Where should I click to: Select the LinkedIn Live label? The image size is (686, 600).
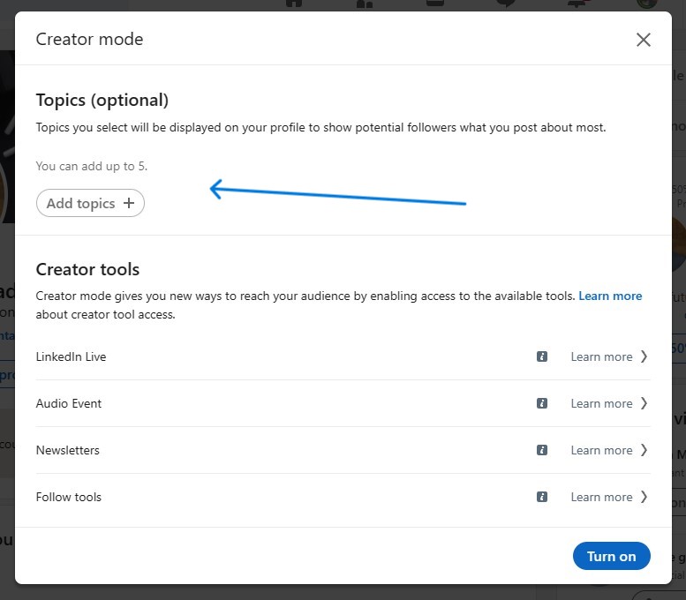71,356
